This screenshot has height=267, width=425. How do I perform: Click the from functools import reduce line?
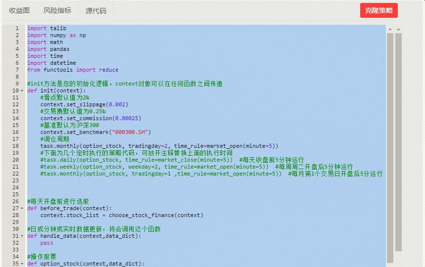coord(73,70)
